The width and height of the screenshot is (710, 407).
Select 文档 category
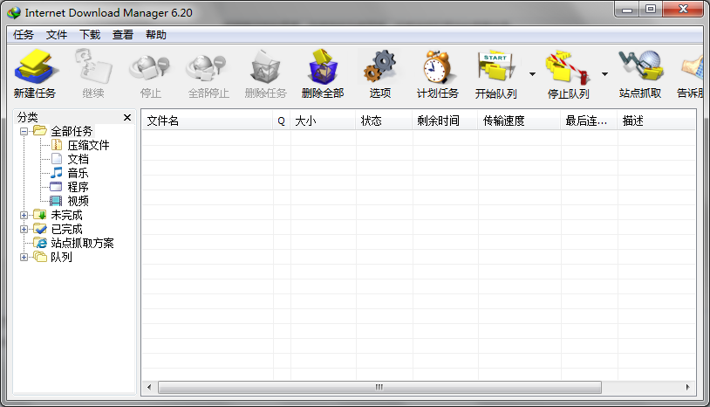tap(78, 160)
